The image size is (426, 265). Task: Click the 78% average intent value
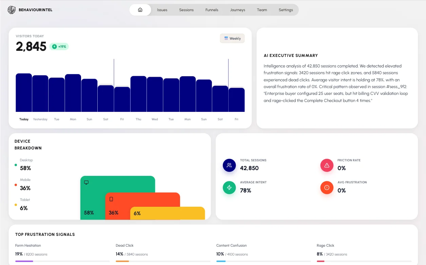click(246, 190)
